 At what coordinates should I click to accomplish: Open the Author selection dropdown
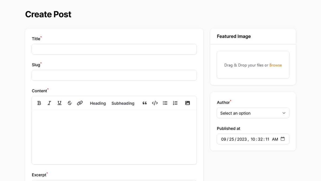pos(253,113)
